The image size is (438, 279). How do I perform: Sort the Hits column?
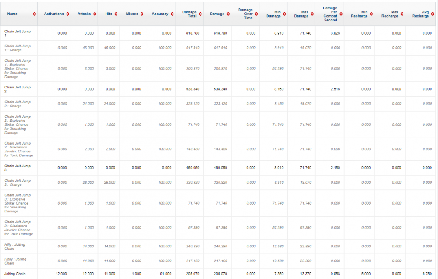(x=116, y=14)
